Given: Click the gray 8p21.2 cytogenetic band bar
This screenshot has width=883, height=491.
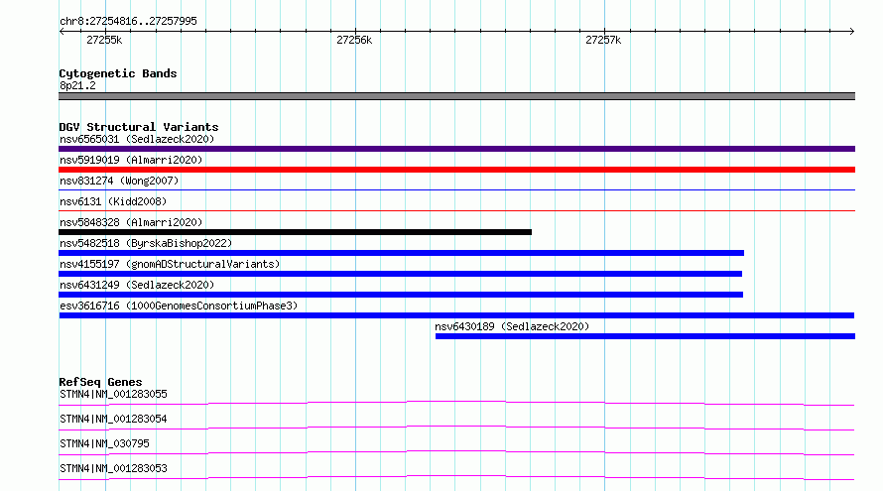Looking at the screenshot, I should click(456, 96).
